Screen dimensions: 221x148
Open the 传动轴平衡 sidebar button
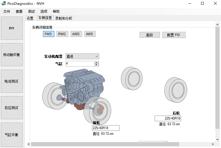click(12, 55)
